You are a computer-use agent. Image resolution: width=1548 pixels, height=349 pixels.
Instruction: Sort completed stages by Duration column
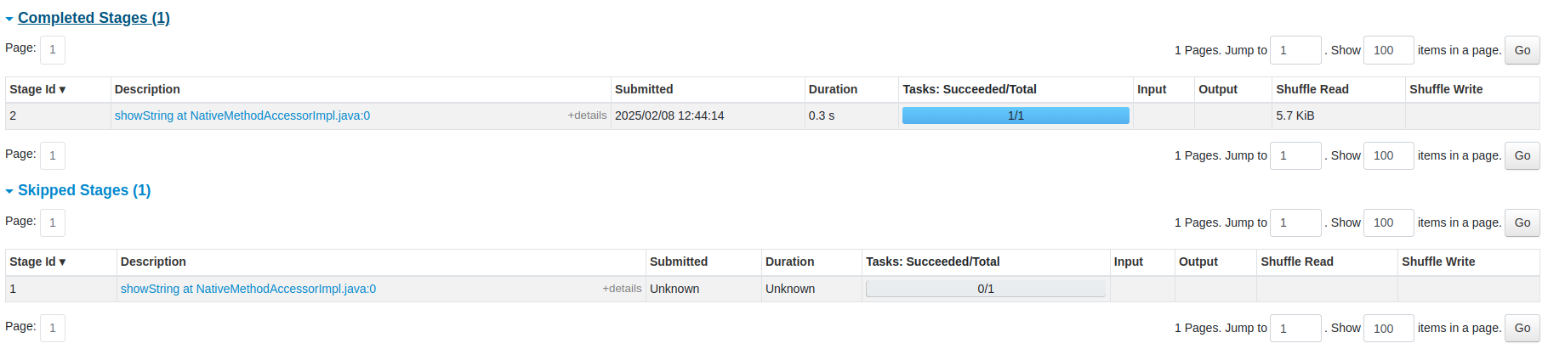pos(833,89)
